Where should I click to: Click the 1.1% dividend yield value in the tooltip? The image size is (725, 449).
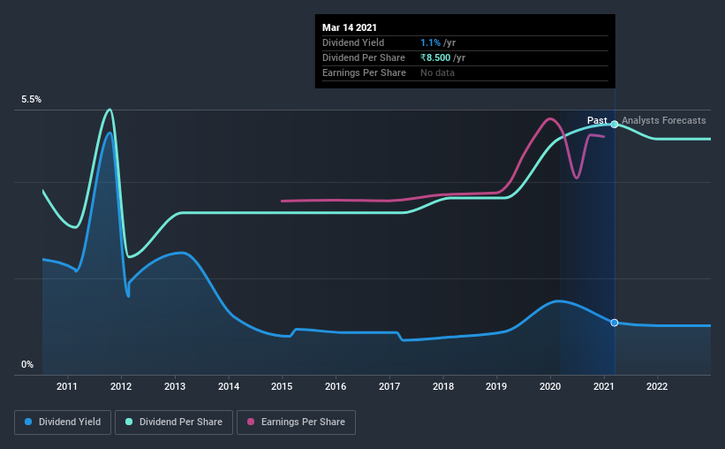[430, 42]
